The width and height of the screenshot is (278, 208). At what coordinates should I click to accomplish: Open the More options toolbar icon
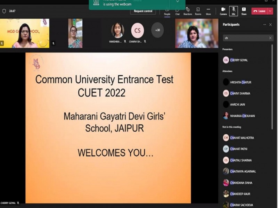[208, 11]
